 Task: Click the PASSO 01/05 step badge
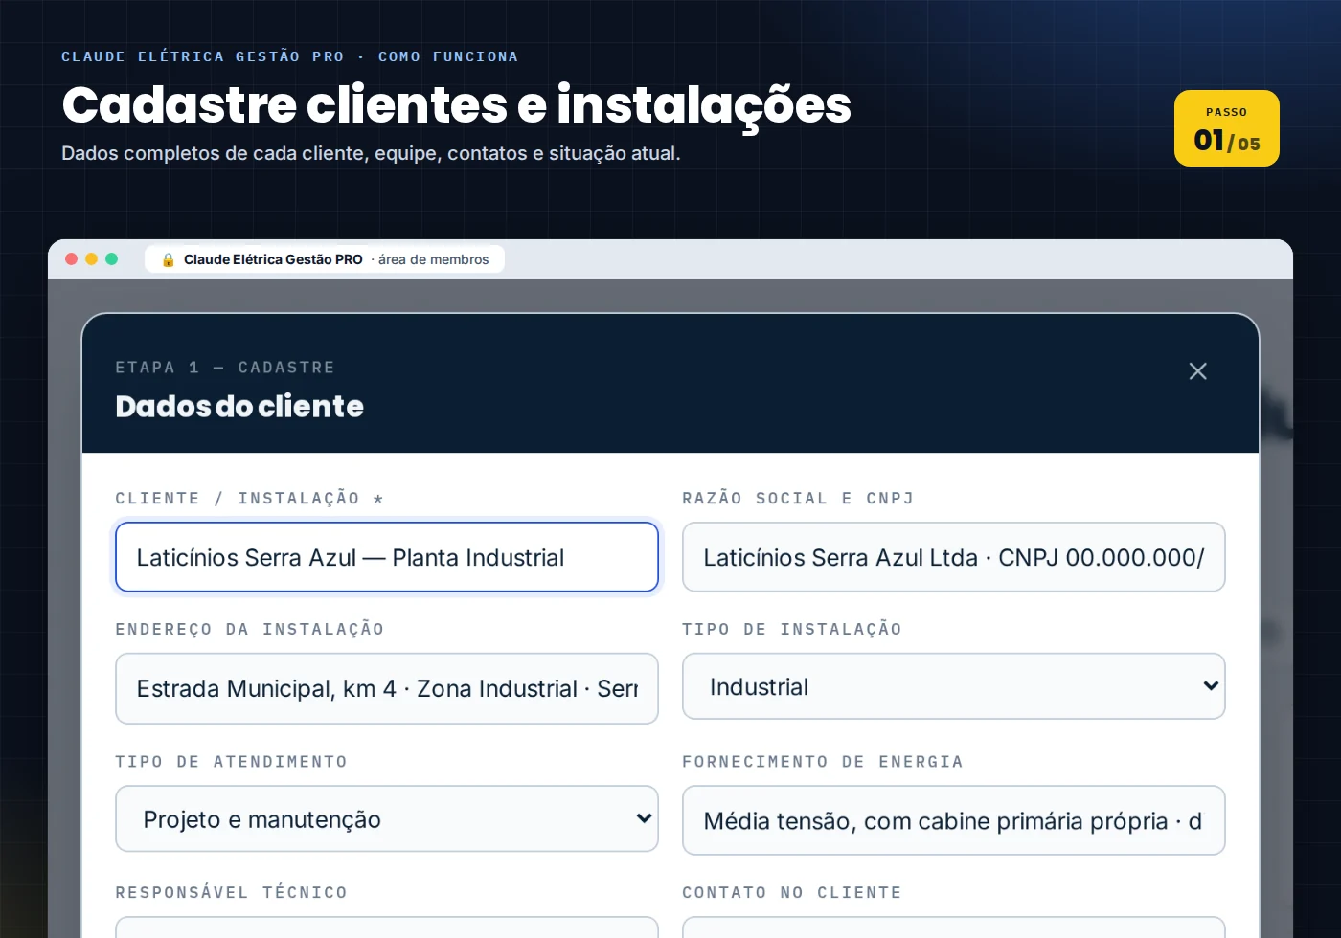coord(1227,128)
